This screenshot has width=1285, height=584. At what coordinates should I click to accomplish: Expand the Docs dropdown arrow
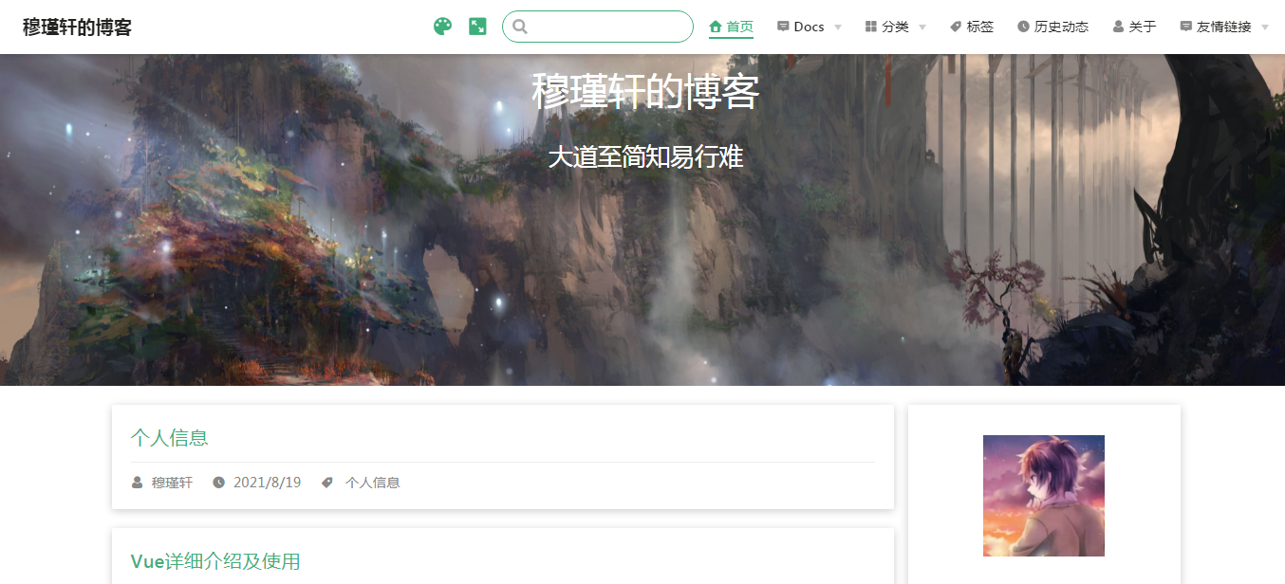click(x=837, y=27)
